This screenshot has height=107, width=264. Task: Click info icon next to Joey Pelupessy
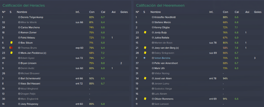click(19, 104)
